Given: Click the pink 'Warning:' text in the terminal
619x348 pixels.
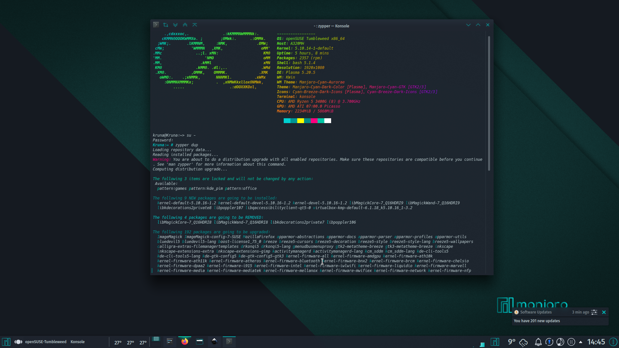Looking at the screenshot, I should [162, 159].
